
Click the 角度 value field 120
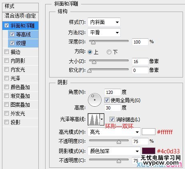113,92
